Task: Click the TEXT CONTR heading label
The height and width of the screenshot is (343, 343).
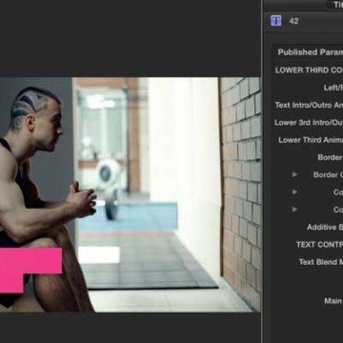Action: (319, 245)
